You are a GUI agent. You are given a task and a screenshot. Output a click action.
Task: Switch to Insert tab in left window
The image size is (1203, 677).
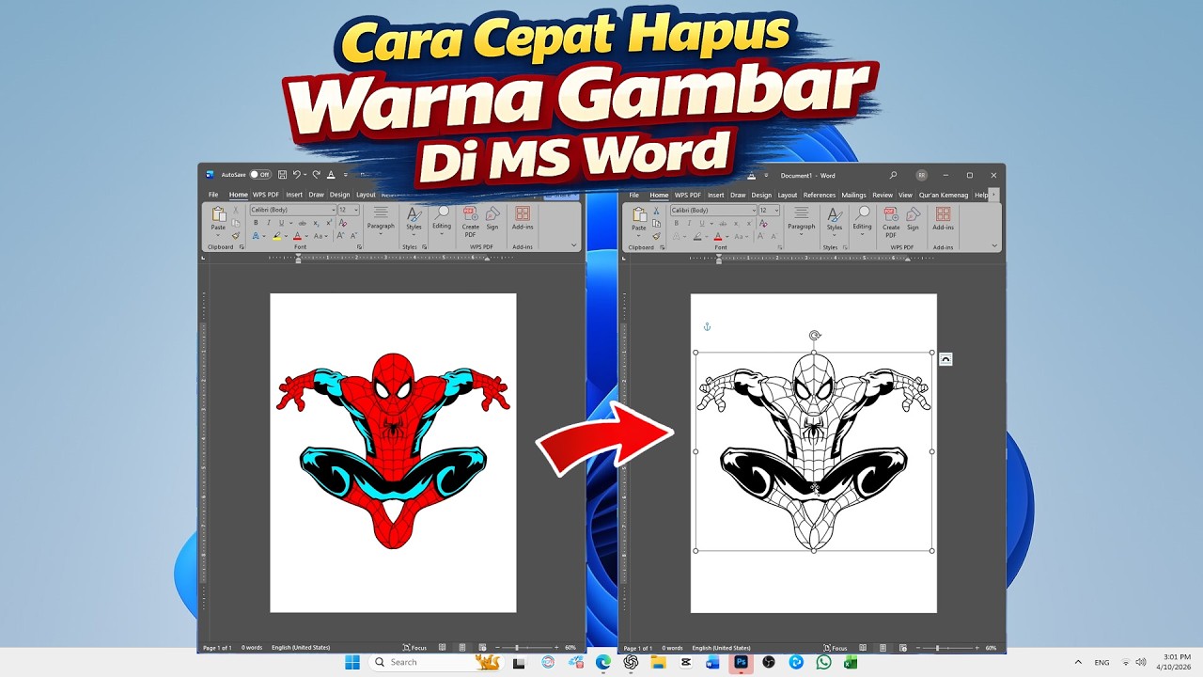pos(294,195)
